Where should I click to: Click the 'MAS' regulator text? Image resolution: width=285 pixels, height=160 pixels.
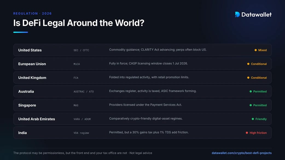tap(76, 106)
